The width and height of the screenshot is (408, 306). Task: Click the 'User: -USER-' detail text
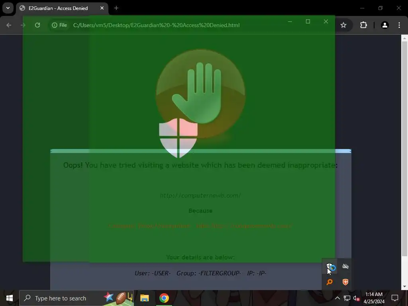(x=153, y=273)
